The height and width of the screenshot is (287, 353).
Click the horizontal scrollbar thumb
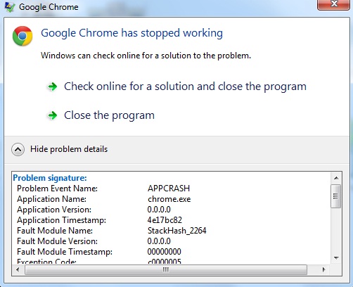click(166, 269)
